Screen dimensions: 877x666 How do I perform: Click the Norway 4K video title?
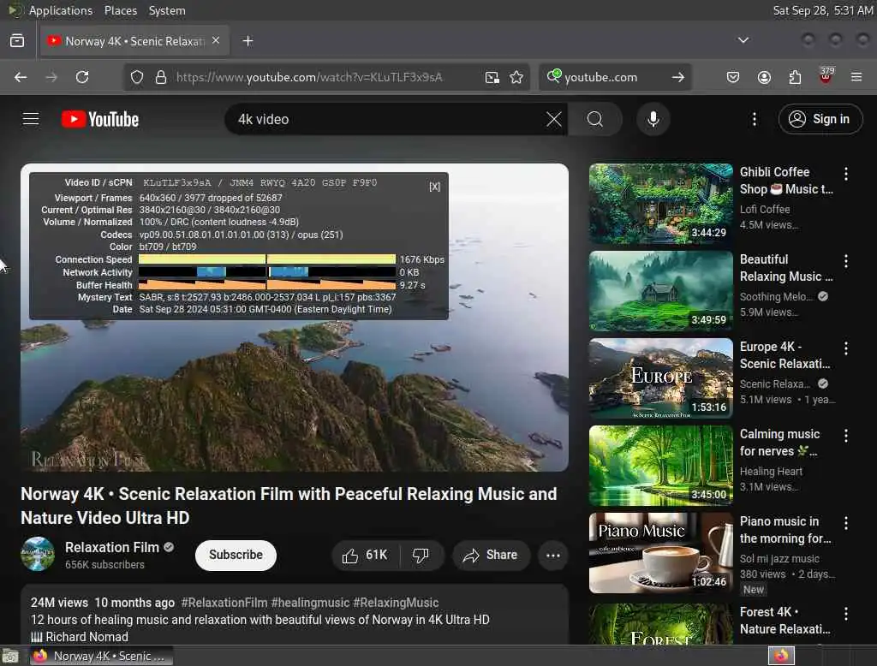tap(289, 506)
